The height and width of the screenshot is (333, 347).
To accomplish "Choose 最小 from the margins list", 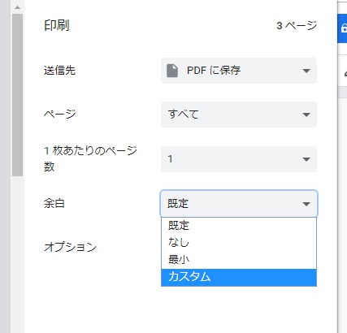I will point(239,260).
